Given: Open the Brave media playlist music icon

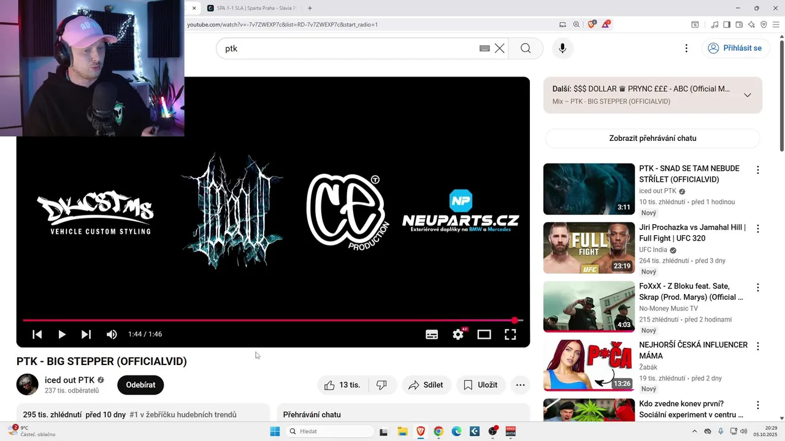Looking at the screenshot, I should click(x=714, y=24).
